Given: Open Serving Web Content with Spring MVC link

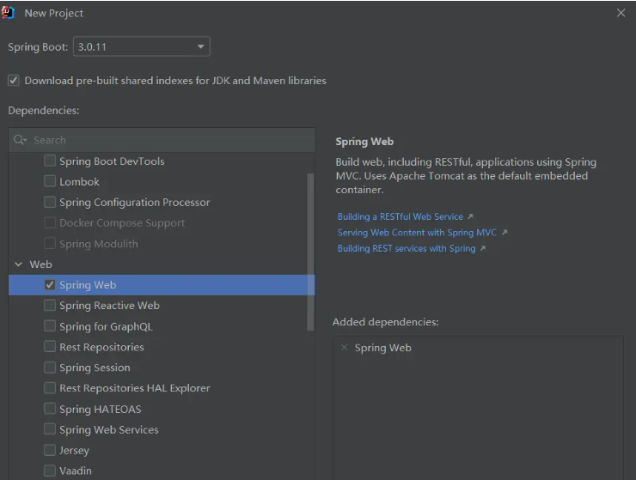Looking at the screenshot, I should [417, 233].
